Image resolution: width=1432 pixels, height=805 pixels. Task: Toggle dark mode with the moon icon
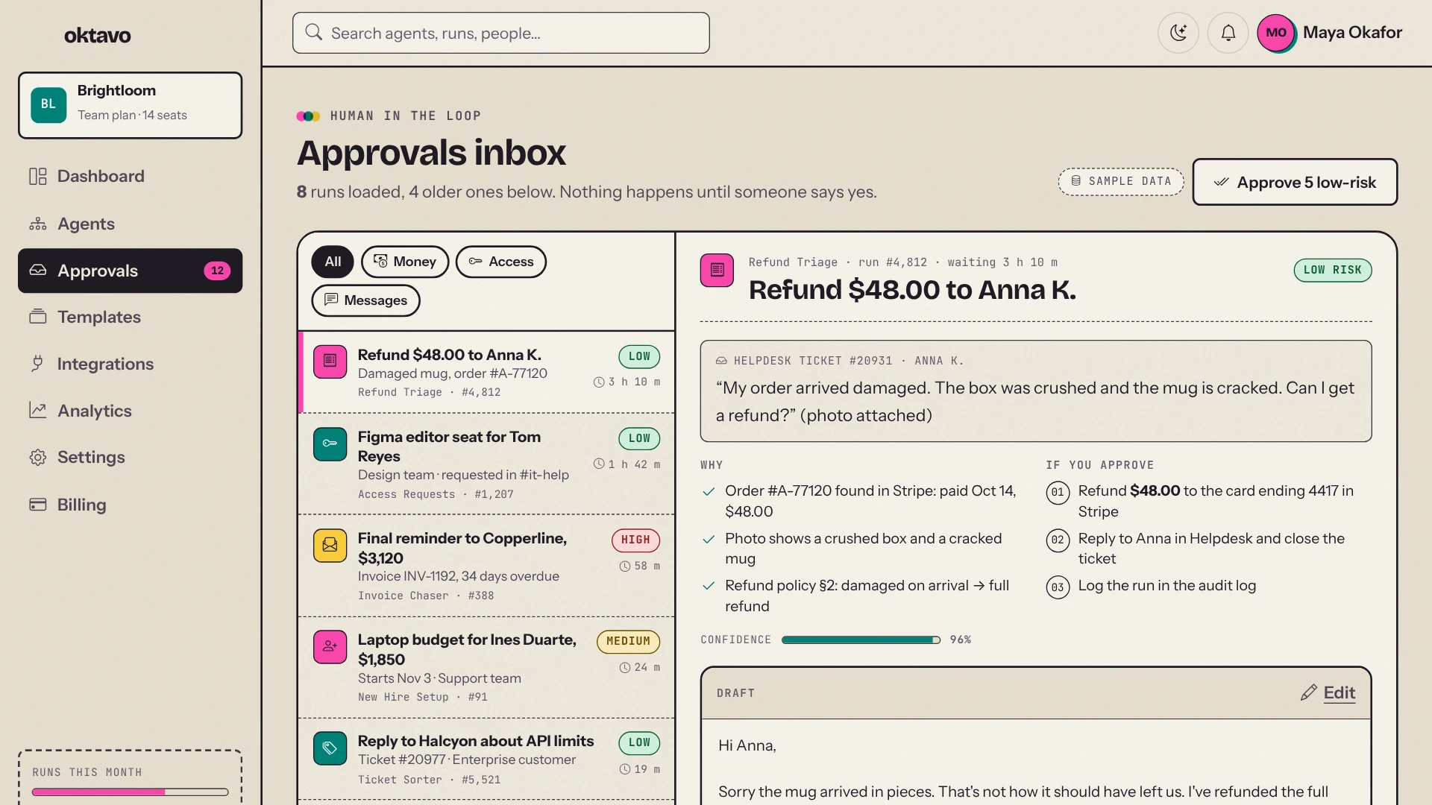[x=1178, y=33]
